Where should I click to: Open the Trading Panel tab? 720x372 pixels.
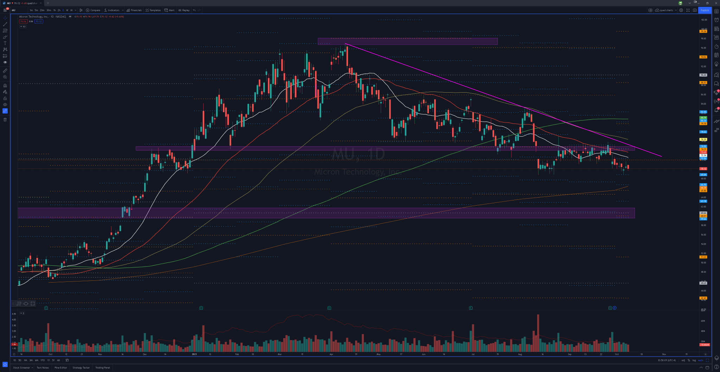point(103,368)
